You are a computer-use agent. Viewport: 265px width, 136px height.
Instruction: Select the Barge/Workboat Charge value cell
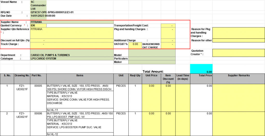click(x=168, y=45)
